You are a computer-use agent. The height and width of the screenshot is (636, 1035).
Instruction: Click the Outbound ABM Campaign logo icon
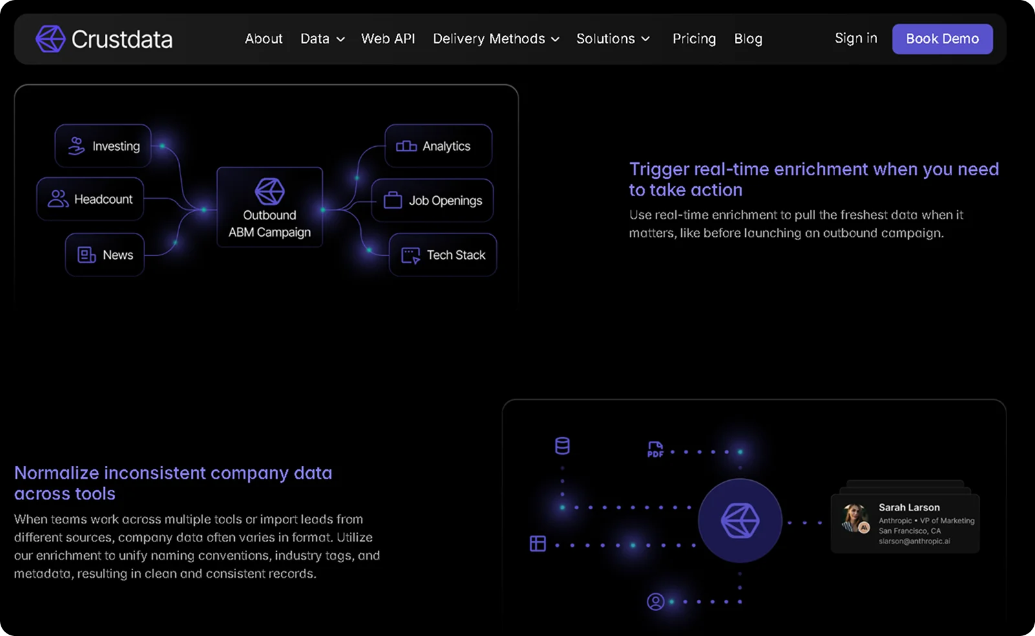click(270, 192)
